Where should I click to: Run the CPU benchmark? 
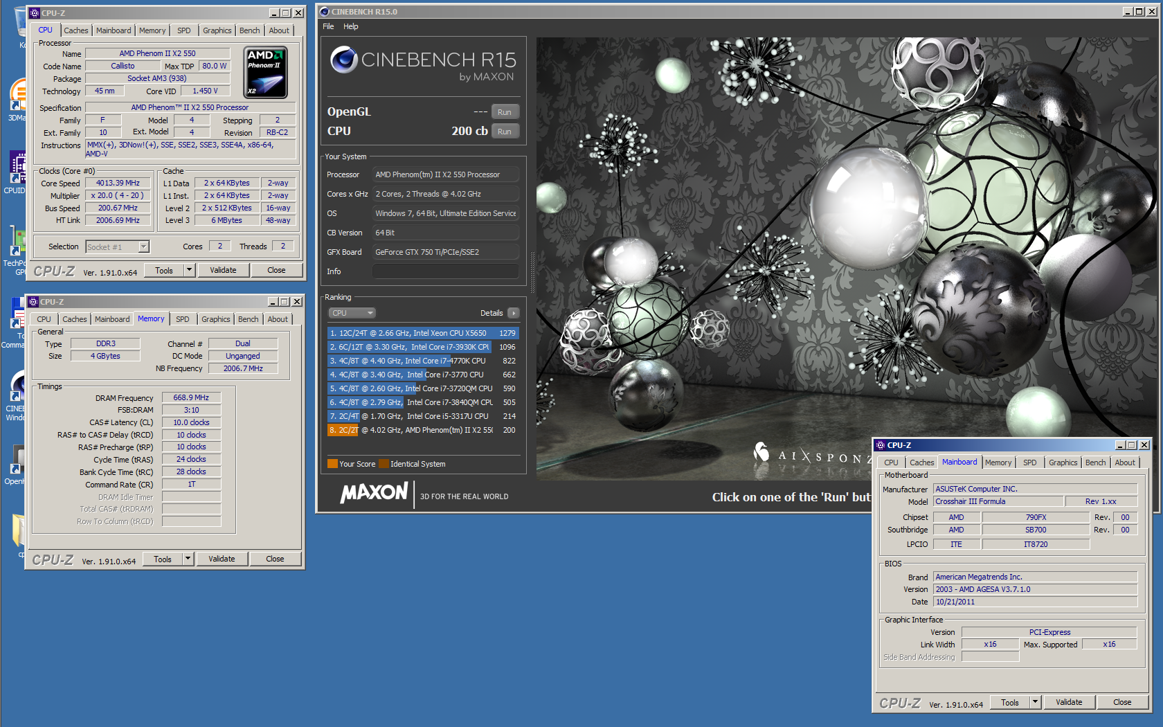(505, 132)
